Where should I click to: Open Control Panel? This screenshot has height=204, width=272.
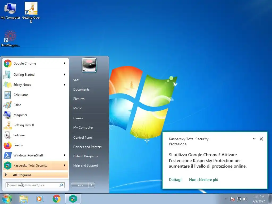point(83,138)
